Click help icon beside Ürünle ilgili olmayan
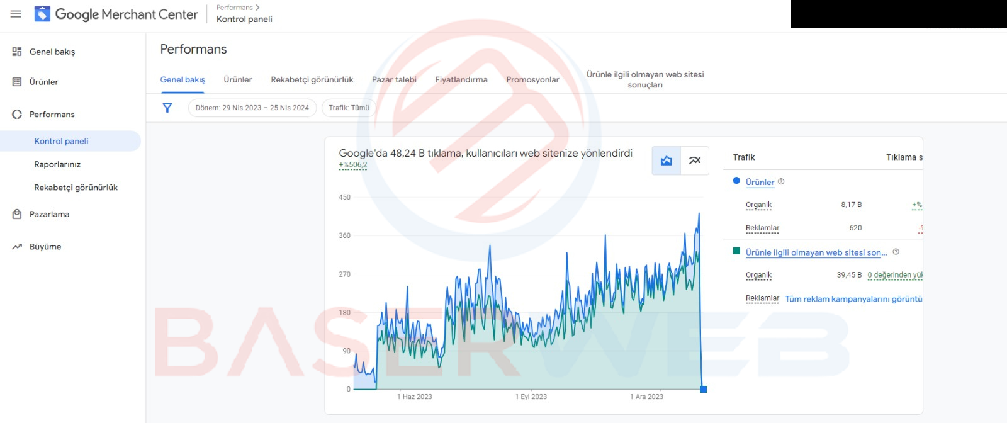 pos(896,252)
